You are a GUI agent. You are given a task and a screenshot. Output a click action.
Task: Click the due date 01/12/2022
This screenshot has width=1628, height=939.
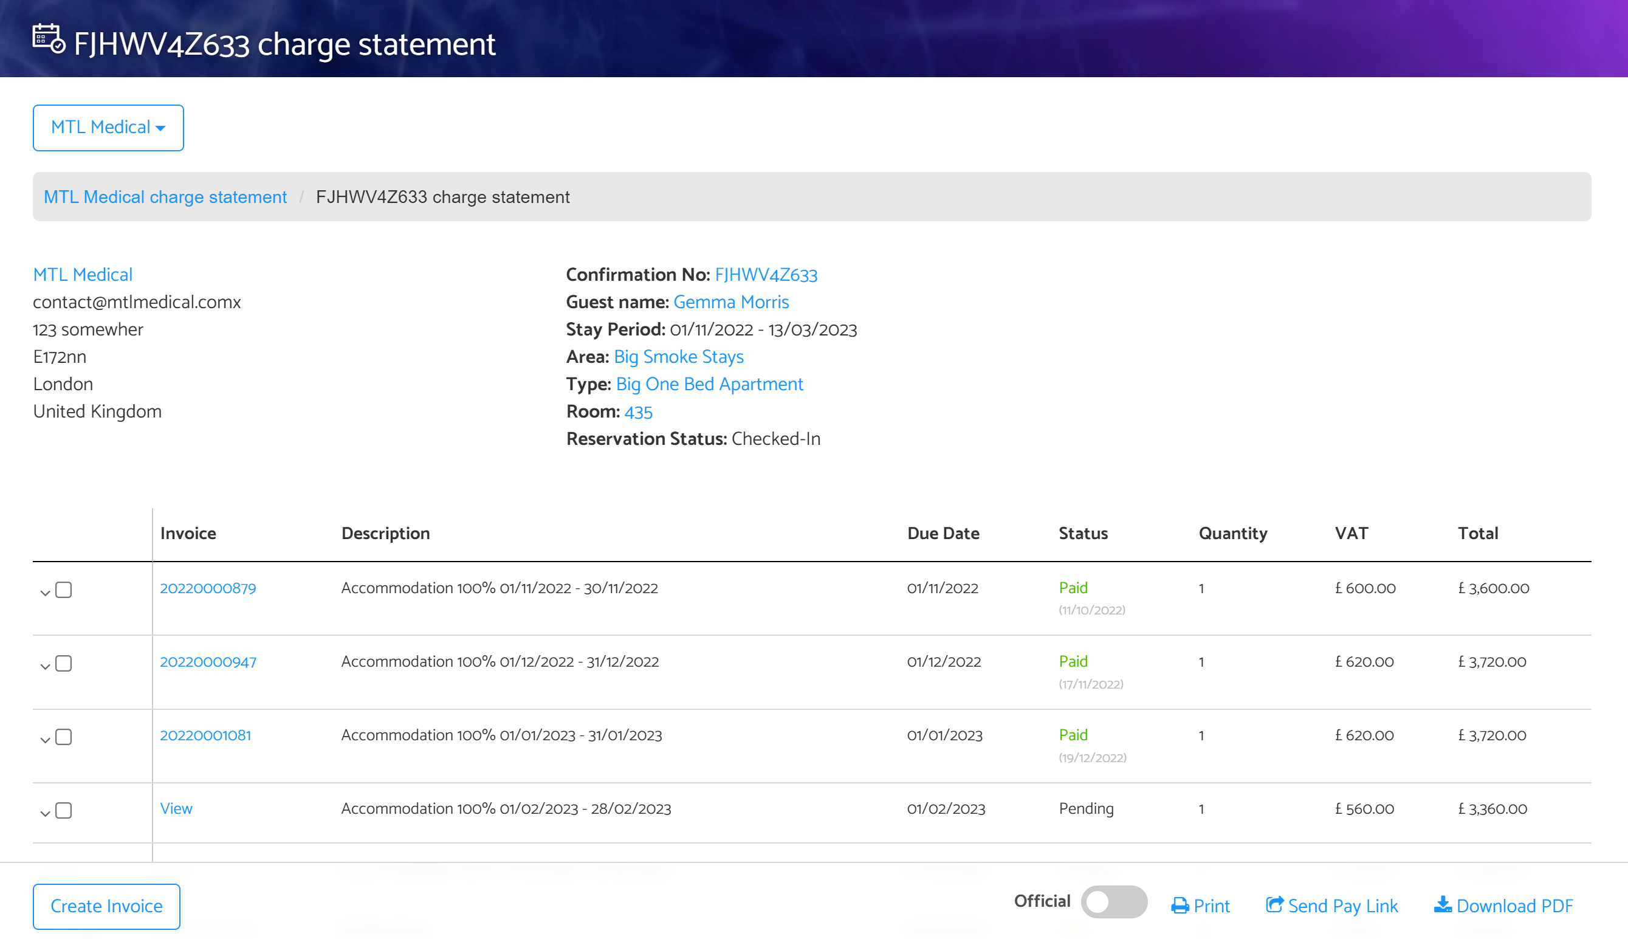tap(944, 662)
